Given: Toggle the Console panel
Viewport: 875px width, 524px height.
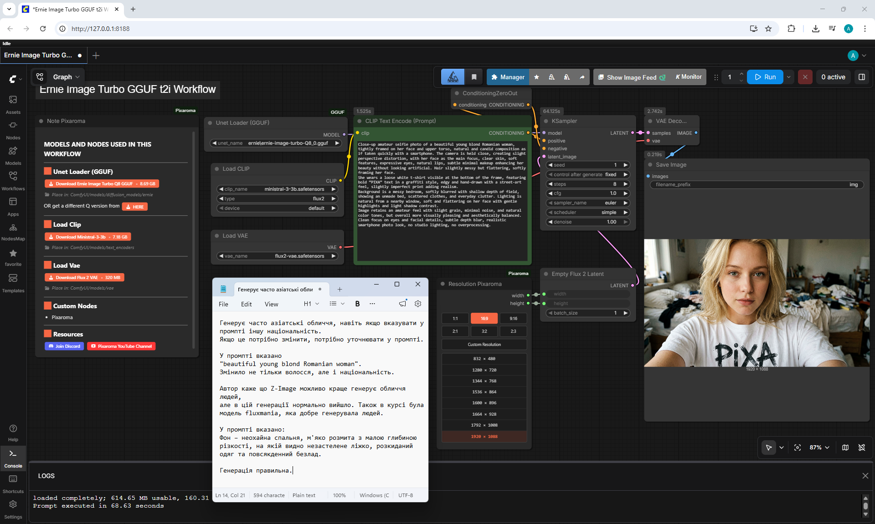Looking at the screenshot, I should pyautogui.click(x=13, y=458).
